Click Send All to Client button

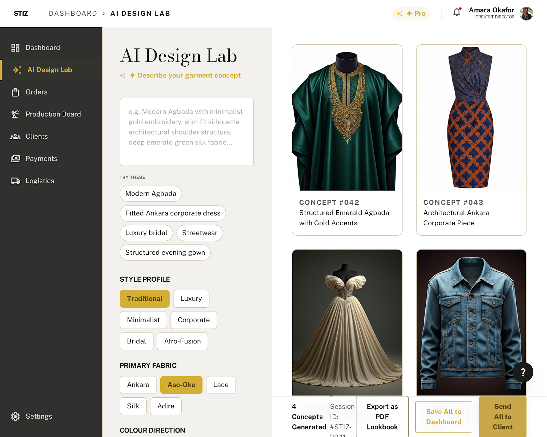click(503, 417)
